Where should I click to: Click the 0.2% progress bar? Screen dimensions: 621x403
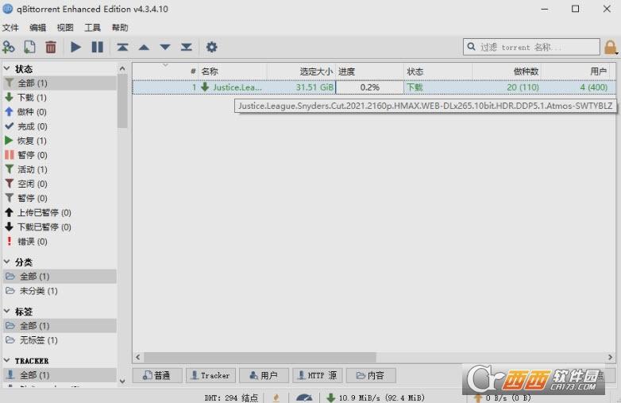pyautogui.click(x=369, y=87)
